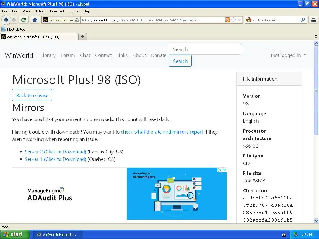Screen dimensions: 319x239
Task: Open the Contact nav link
Action: [x=103, y=55]
